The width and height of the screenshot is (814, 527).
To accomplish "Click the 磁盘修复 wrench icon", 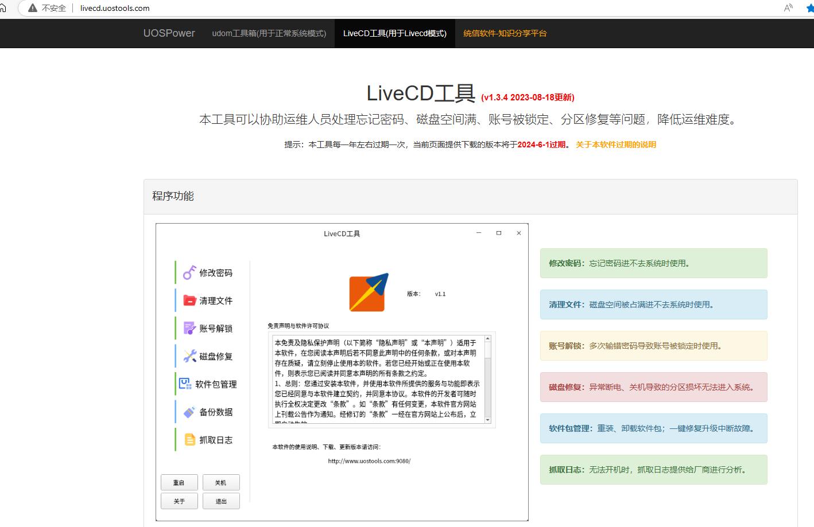I will pos(189,356).
